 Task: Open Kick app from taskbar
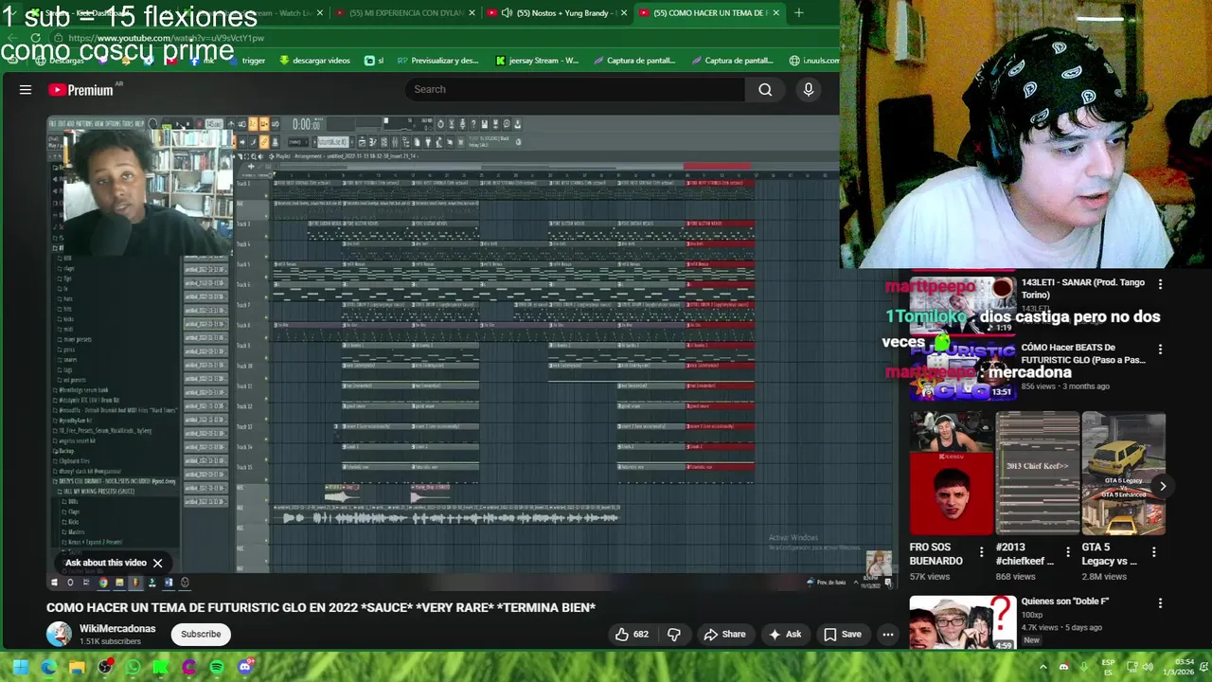coord(161,668)
